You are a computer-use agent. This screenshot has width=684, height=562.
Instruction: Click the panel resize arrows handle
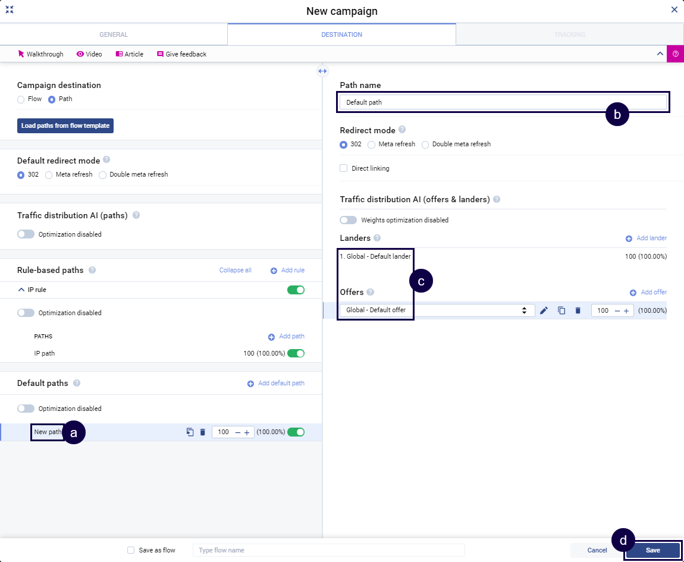pyautogui.click(x=322, y=71)
